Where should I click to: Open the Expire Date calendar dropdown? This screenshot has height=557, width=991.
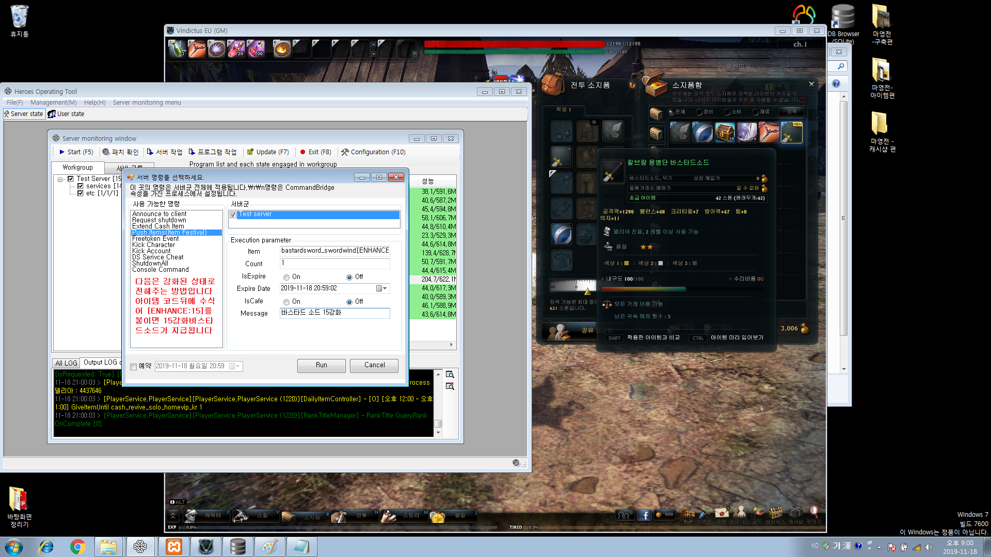tap(381, 288)
